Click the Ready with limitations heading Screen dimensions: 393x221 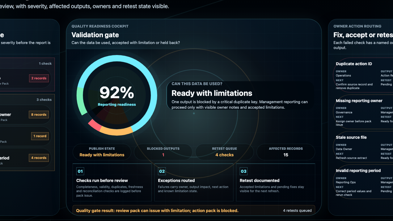coord(212,93)
